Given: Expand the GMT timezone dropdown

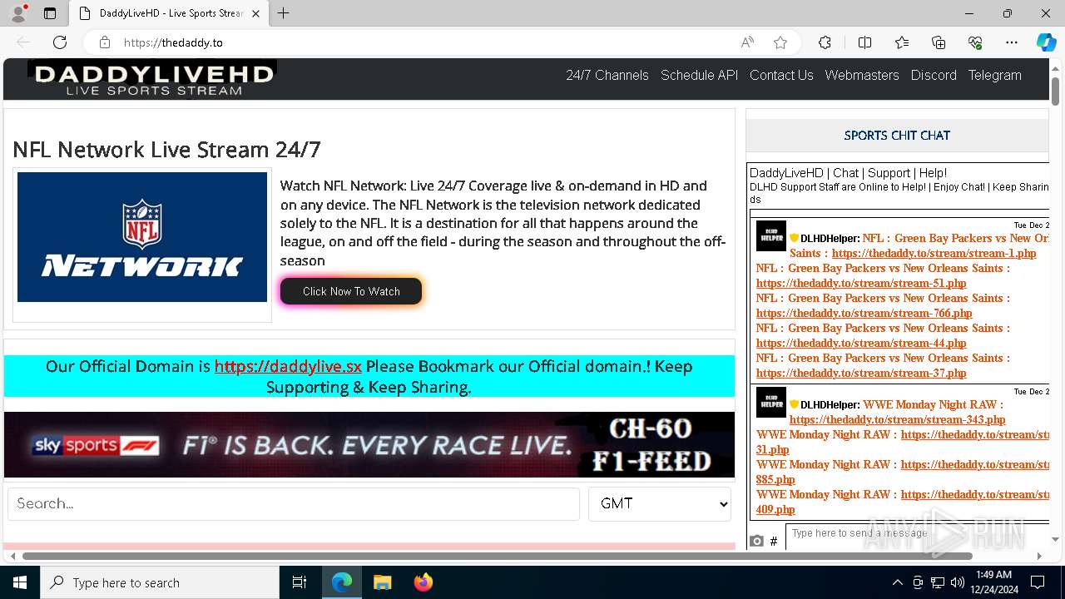Looking at the screenshot, I should (x=660, y=504).
